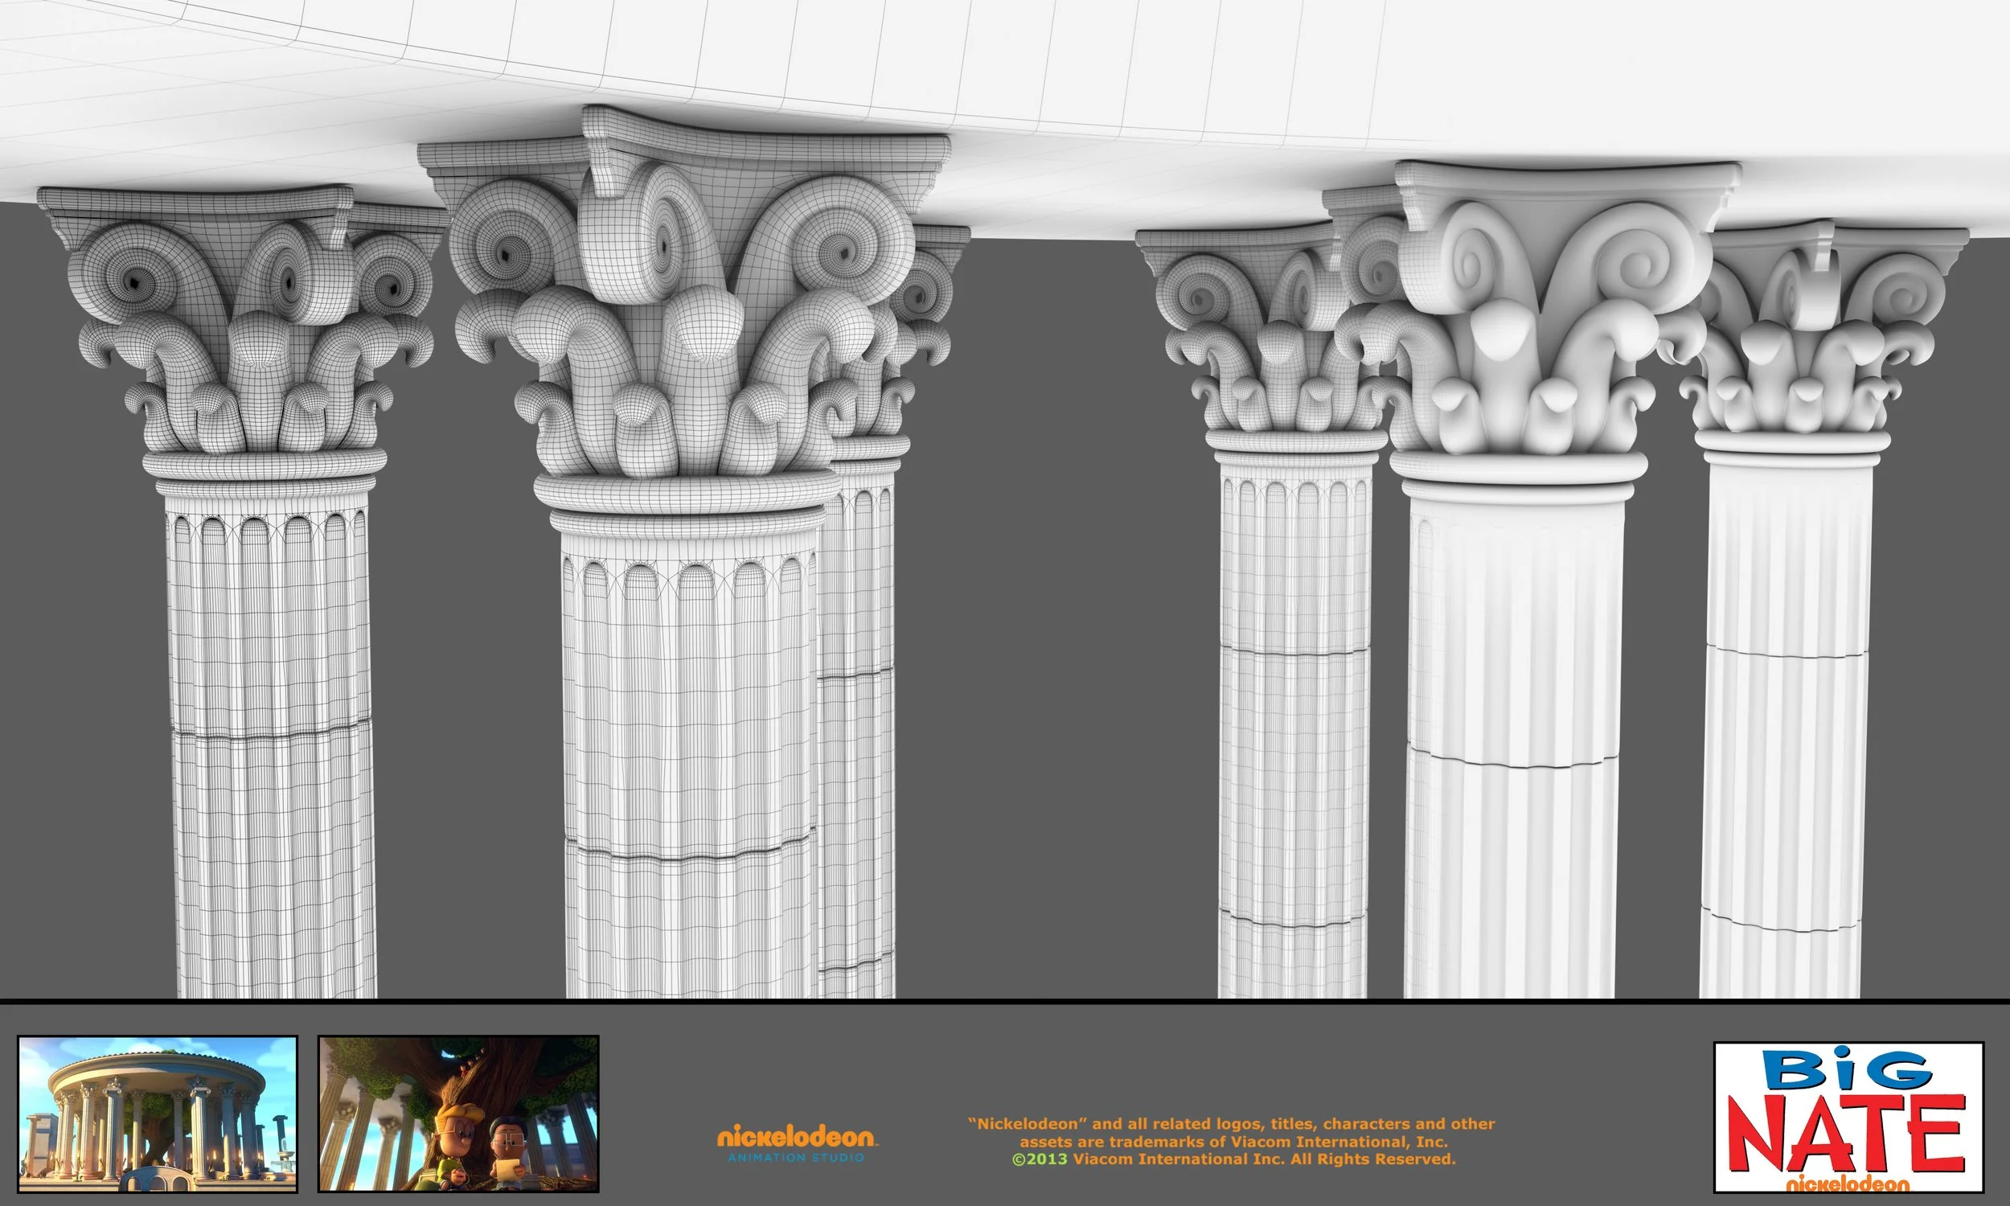
Task: Click the seam line on leftmost wireframe shaft
Action: (273, 736)
